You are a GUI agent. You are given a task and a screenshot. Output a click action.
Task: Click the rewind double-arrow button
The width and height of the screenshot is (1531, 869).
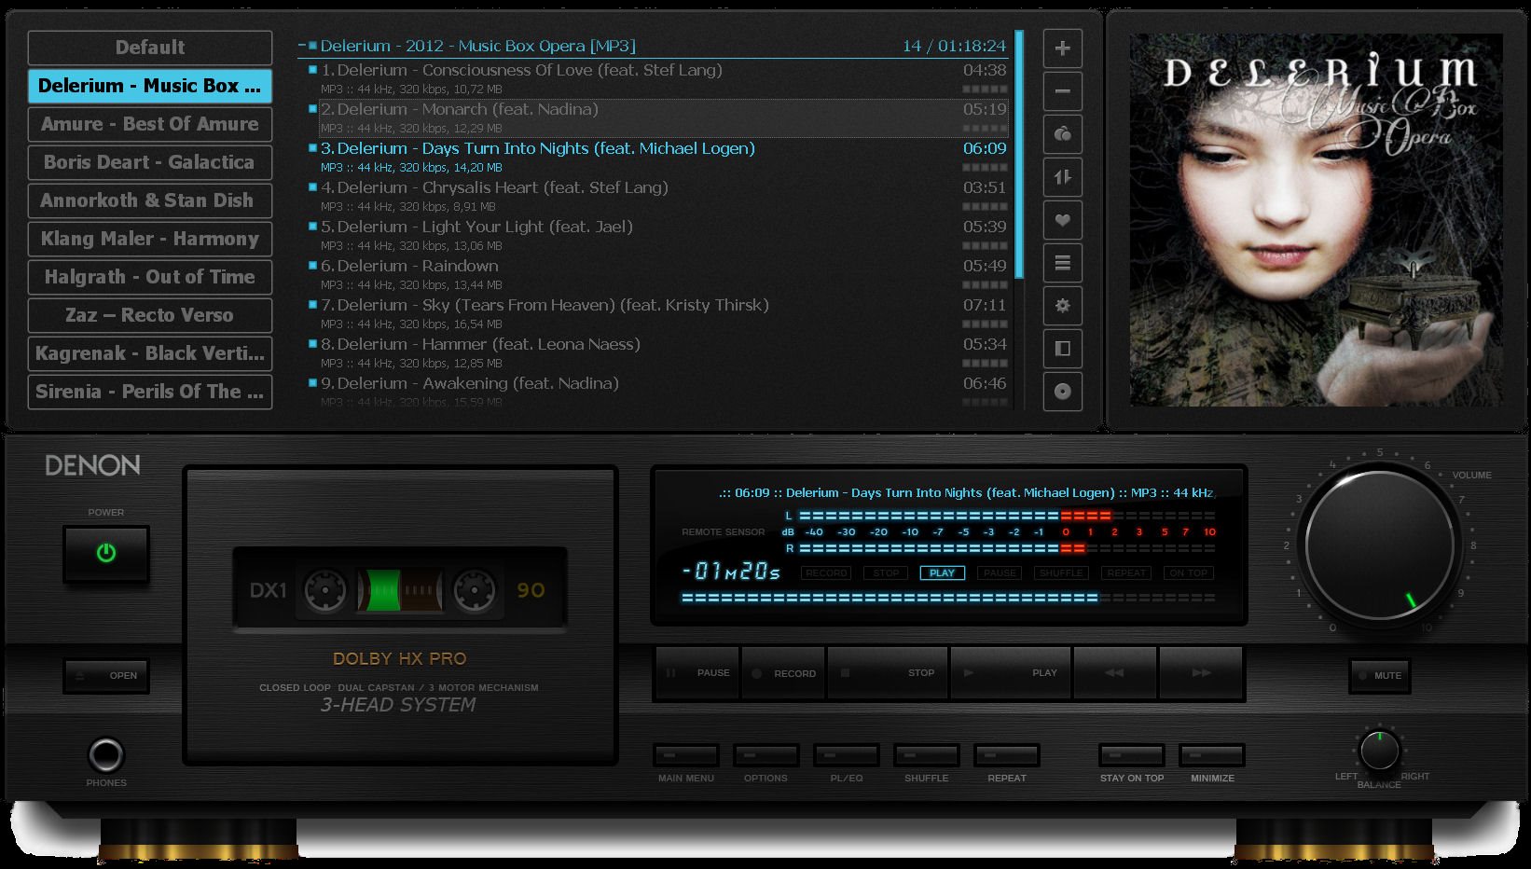point(1115,672)
